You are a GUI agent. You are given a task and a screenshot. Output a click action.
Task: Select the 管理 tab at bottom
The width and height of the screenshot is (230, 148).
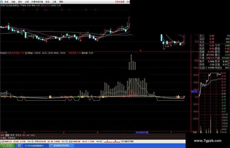(x=12, y=135)
